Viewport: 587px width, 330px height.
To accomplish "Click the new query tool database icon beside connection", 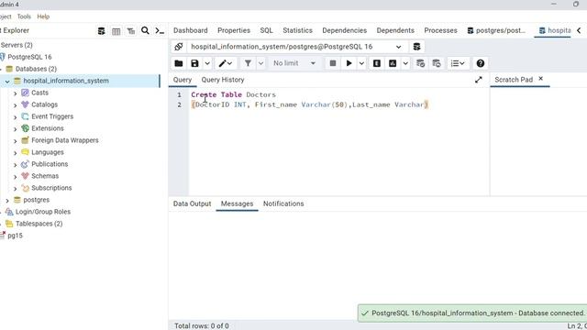I will click(x=416, y=47).
